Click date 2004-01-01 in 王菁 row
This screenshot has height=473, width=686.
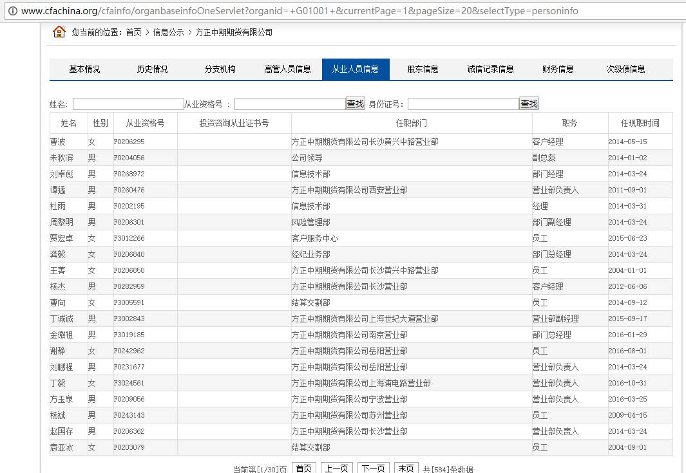[x=627, y=270]
